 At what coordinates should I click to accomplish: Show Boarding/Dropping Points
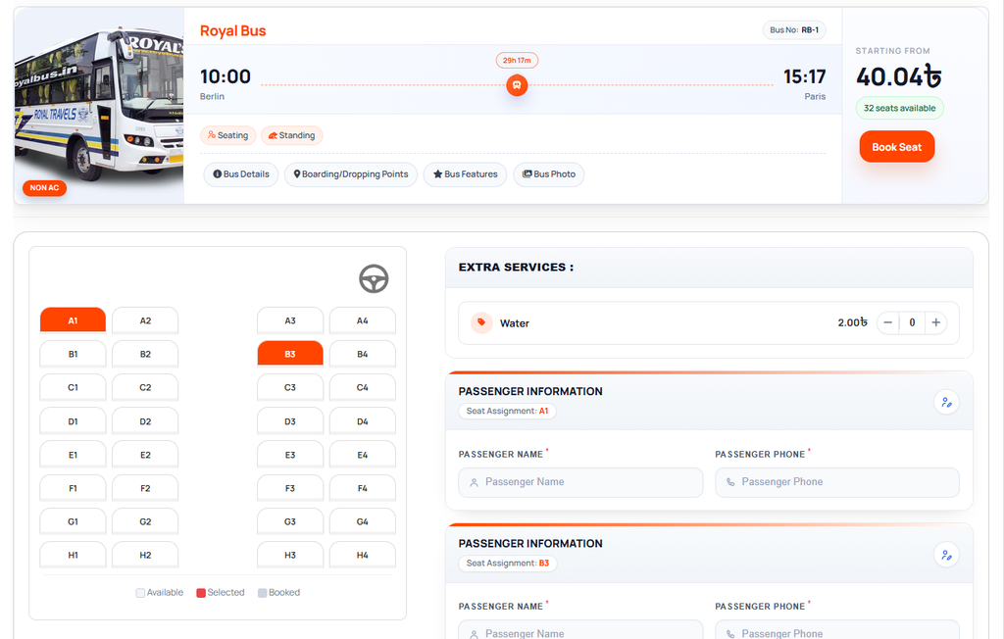[x=351, y=174]
